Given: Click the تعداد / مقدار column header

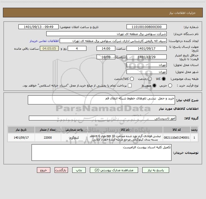Looking at the screenshot, I should [x=48, y=130].
